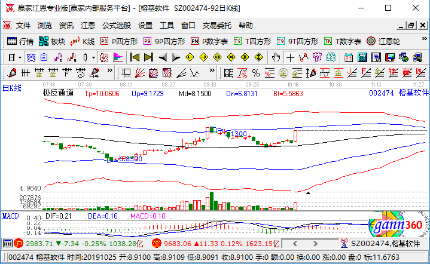Open the calculator icon
This screenshot has width=430, height=264.
(x=362, y=58)
